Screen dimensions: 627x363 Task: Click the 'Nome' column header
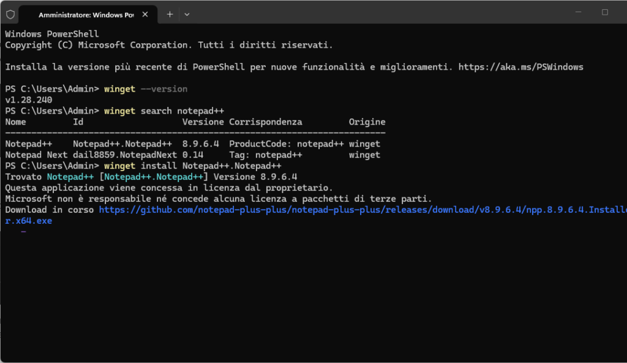click(x=15, y=122)
